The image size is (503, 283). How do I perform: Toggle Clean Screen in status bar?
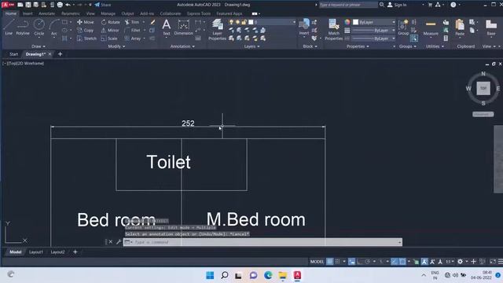(493, 262)
